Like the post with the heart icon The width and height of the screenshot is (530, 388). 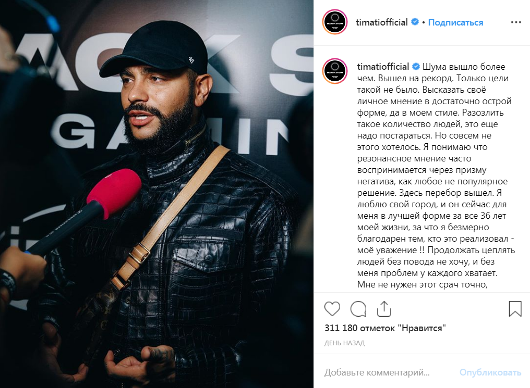click(x=332, y=308)
